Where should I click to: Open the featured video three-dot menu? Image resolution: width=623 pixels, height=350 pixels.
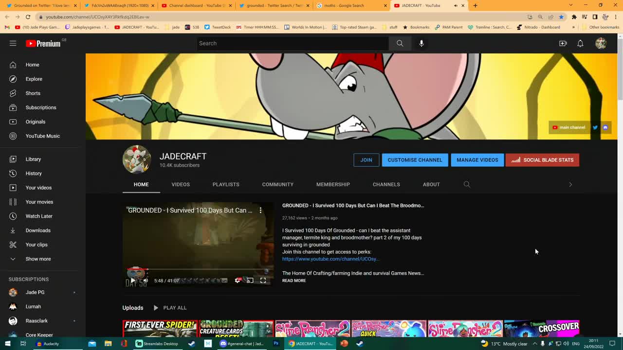click(x=260, y=210)
